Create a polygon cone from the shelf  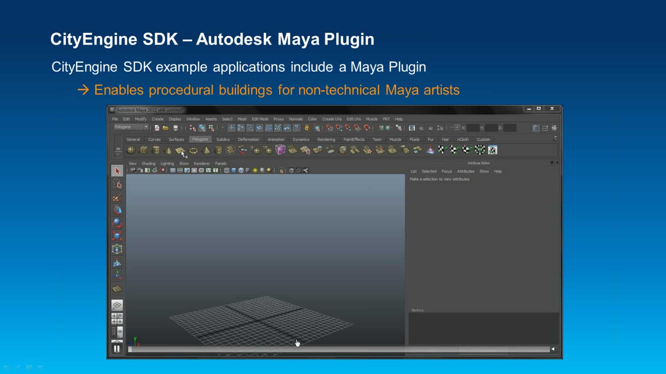[168, 151]
